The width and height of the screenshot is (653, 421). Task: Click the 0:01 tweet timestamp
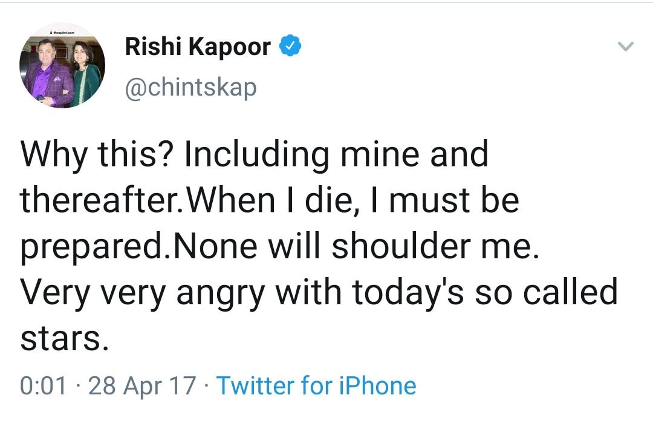coord(44,385)
